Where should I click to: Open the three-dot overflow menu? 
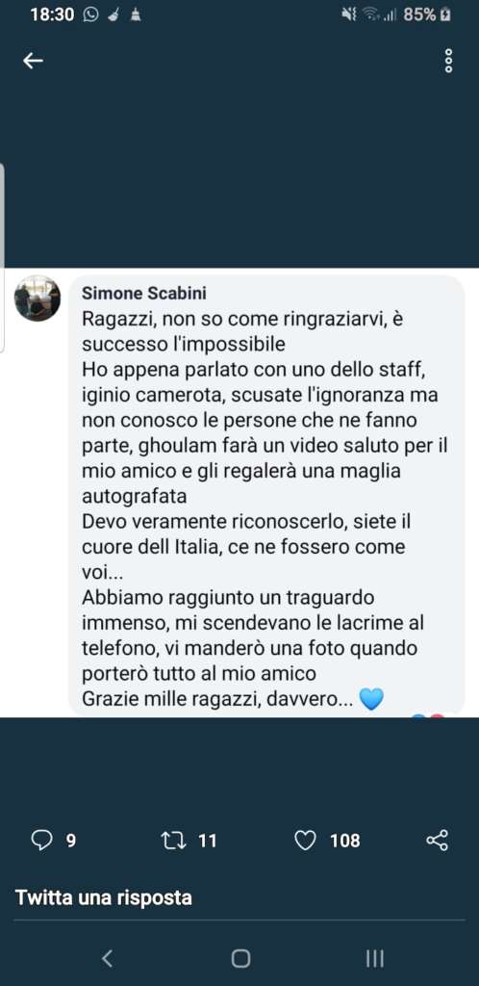tap(448, 61)
